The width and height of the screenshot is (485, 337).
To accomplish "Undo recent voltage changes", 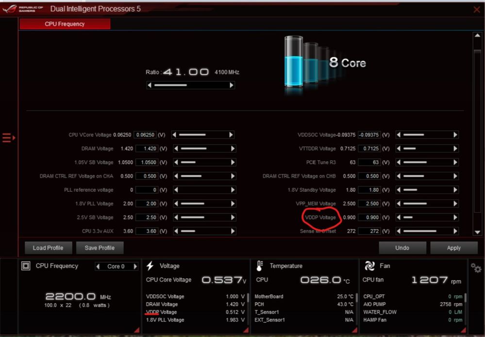I will (402, 248).
